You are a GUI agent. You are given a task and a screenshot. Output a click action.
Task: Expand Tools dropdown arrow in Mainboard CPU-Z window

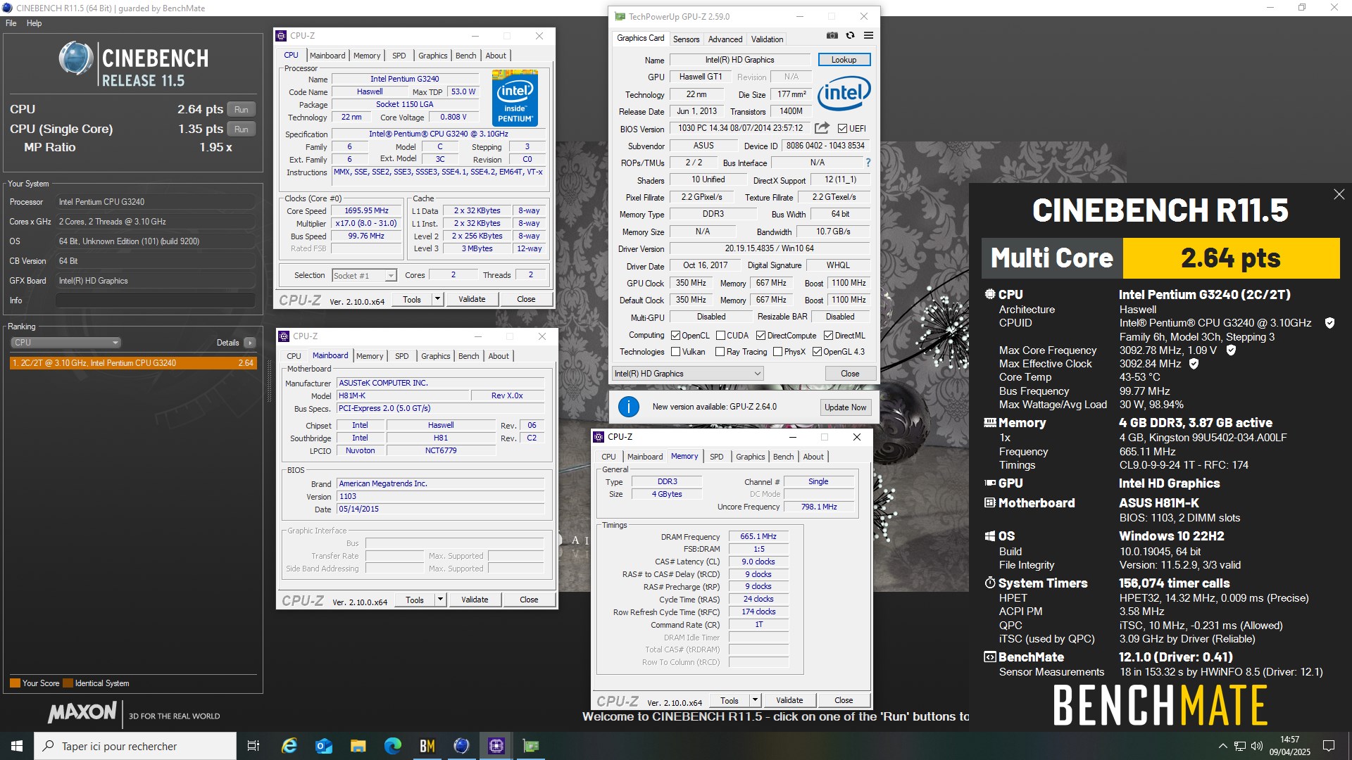(x=440, y=600)
